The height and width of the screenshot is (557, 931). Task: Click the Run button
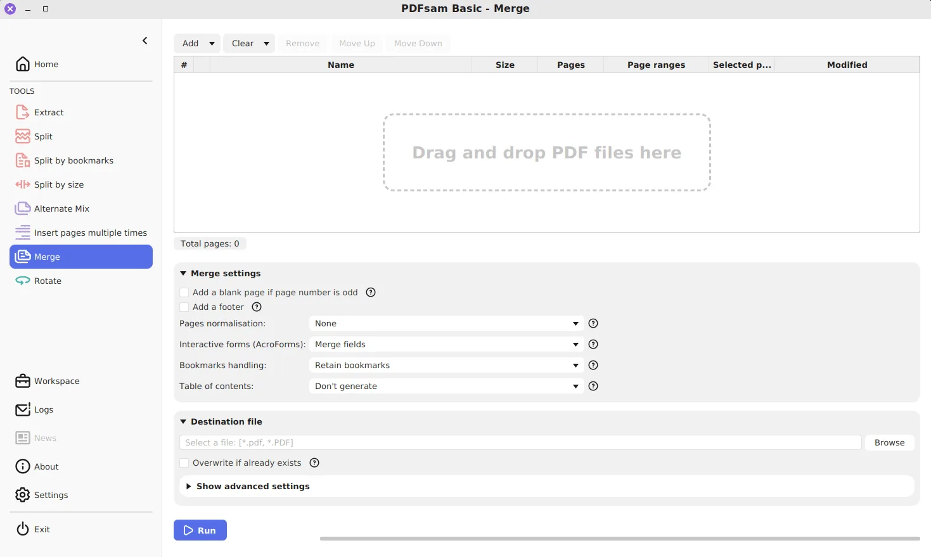[x=200, y=530]
